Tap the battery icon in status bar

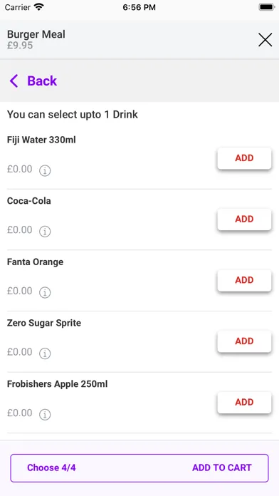(x=267, y=7)
